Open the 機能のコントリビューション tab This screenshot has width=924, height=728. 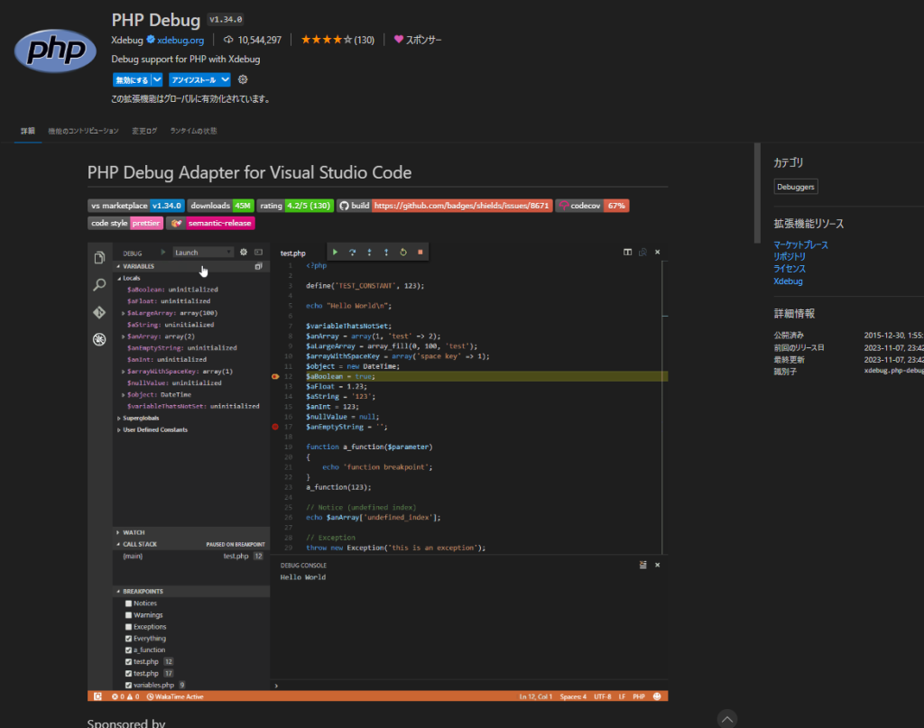(x=83, y=131)
